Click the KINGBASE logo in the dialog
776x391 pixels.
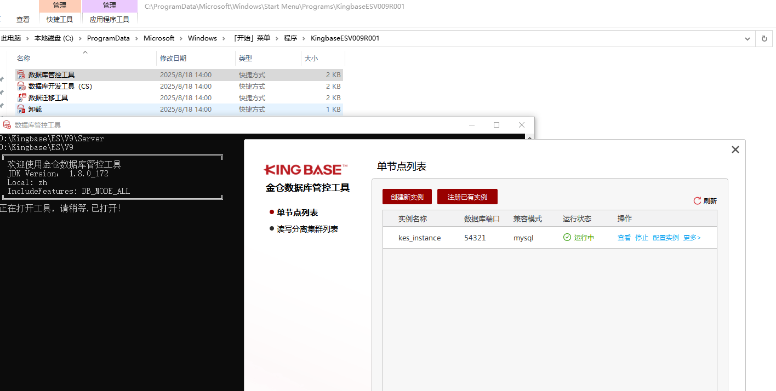point(306,170)
